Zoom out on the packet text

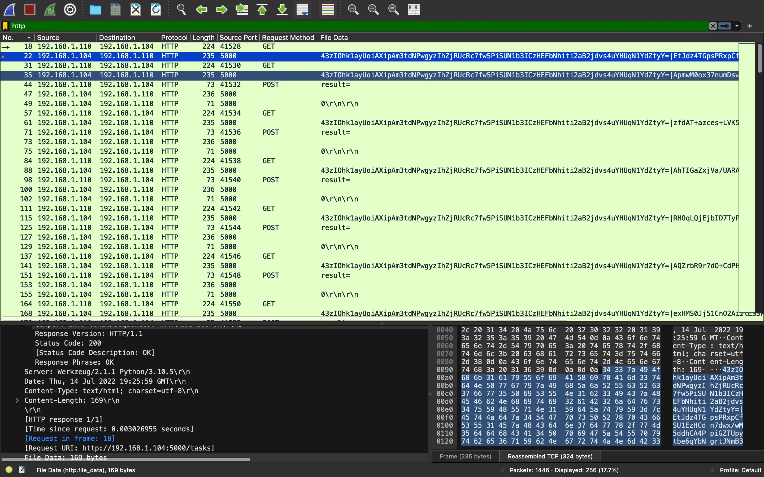click(373, 10)
